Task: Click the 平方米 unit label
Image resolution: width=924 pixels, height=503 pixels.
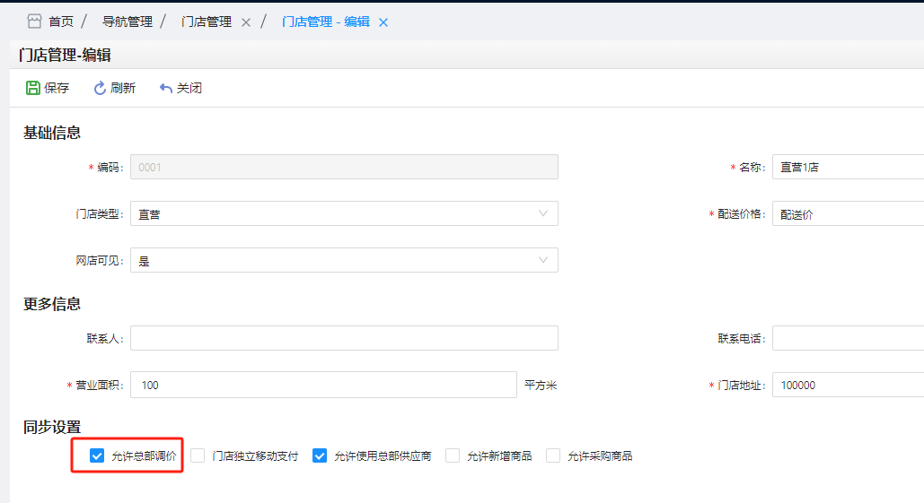Action: pos(541,386)
